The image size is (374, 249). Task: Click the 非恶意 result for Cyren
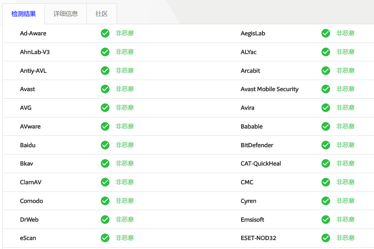click(x=346, y=201)
